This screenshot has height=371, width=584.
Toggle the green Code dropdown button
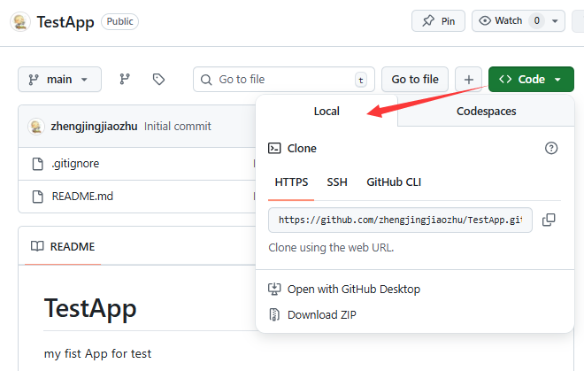[x=531, y=80]
